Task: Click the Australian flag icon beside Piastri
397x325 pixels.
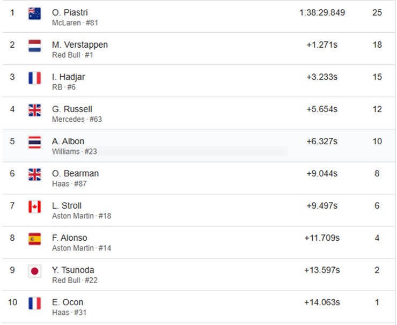Action: coord(34,13)
